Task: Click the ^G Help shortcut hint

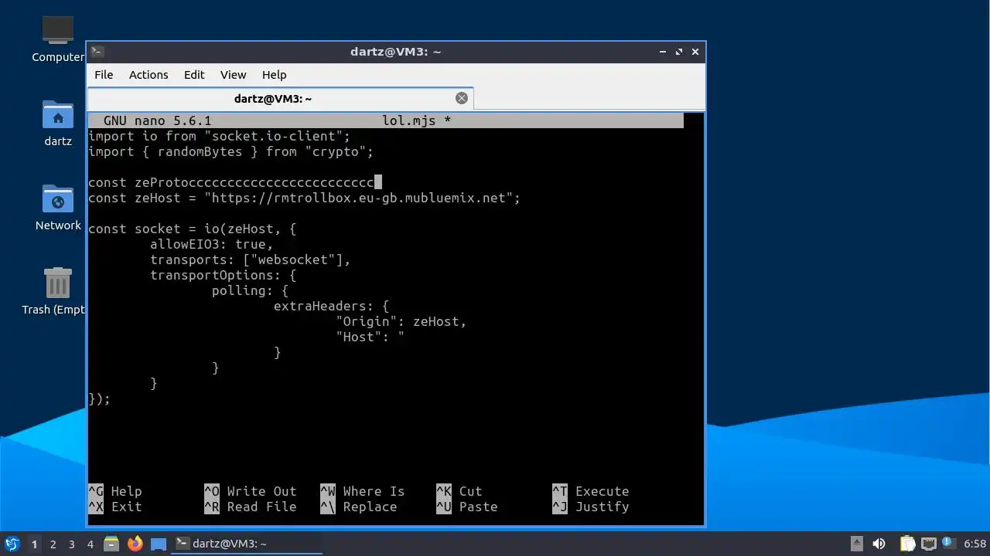Action: point(115,491)
